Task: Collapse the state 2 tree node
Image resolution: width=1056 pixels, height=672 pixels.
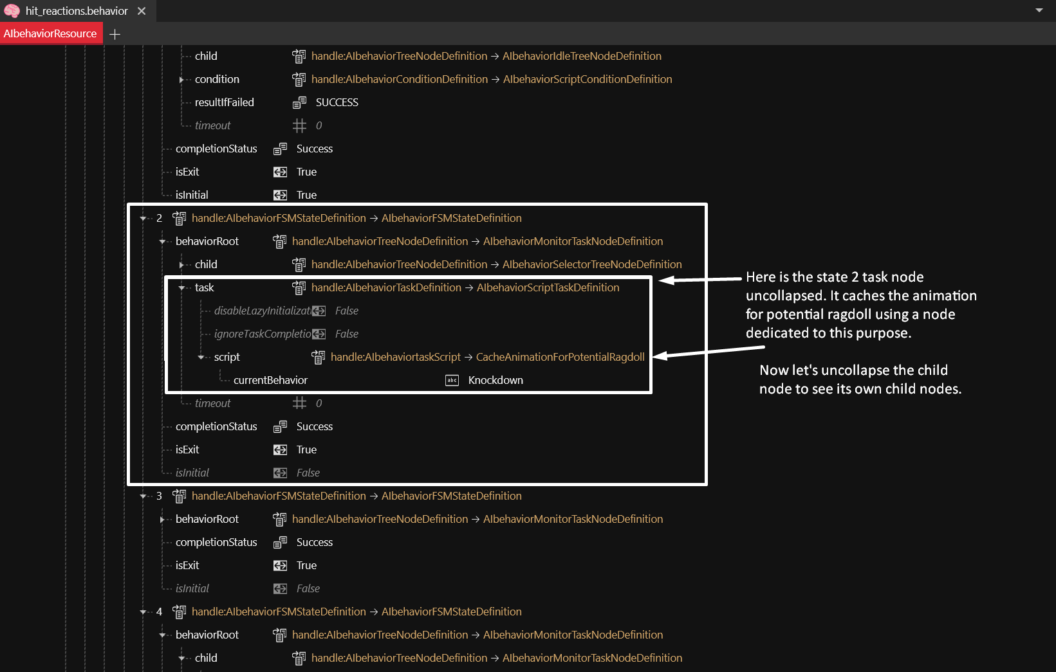Action: click(144, 219)
